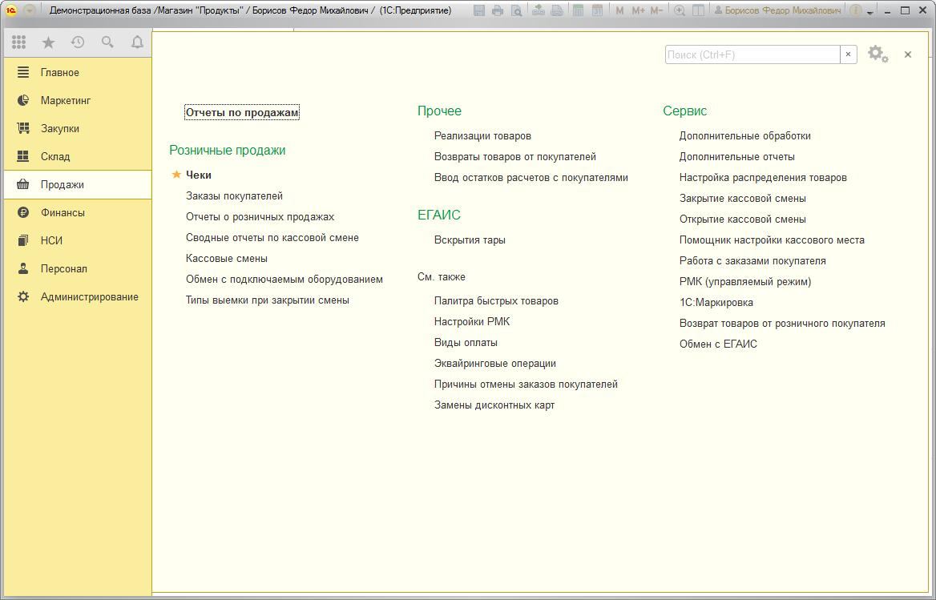Click the magnifier search icon in the tools panel

107,42
